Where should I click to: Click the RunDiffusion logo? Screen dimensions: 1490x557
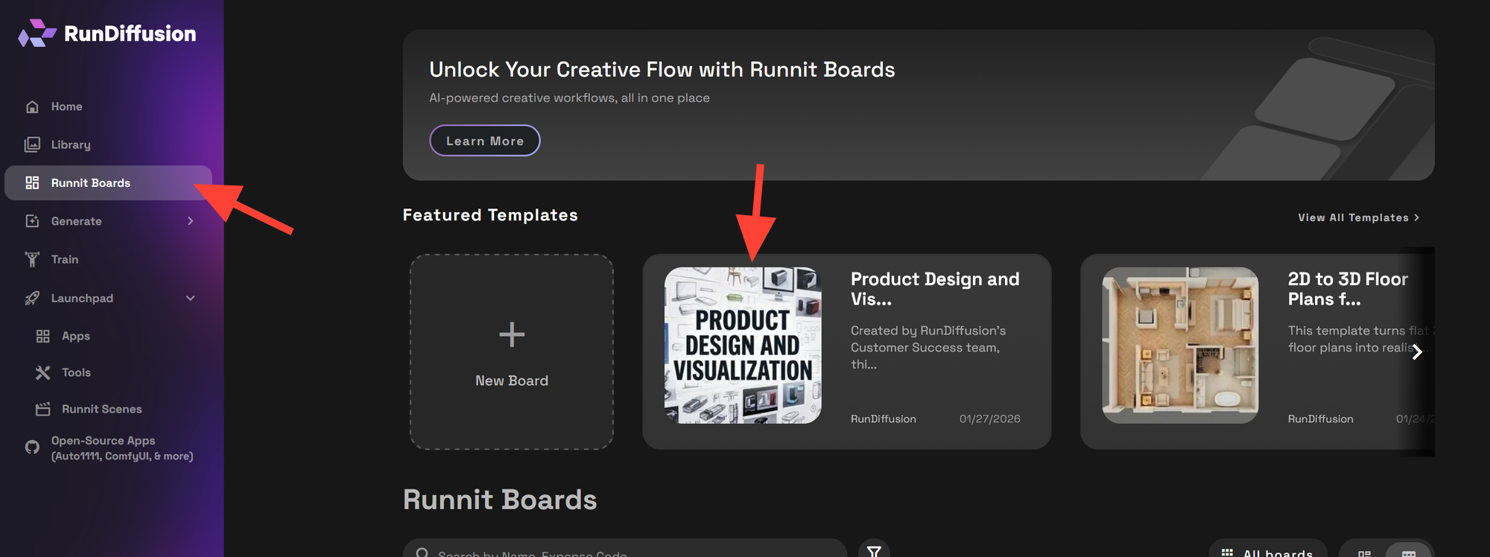pyautogui.click(x=107, y=34)
